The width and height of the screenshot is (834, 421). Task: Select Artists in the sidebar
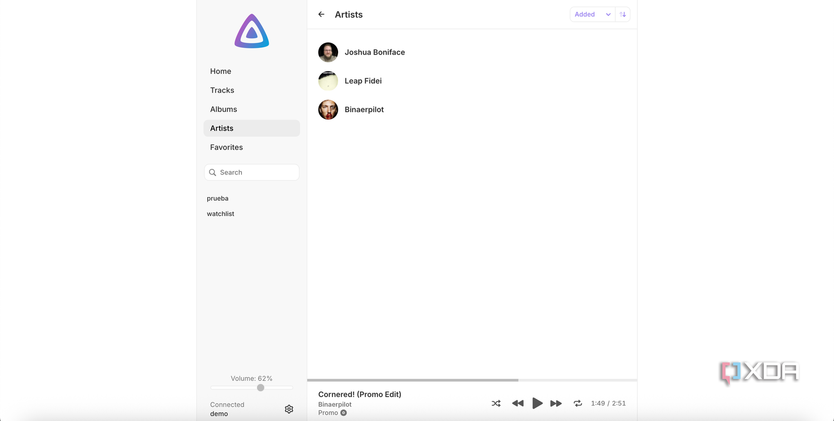point(252,128)
